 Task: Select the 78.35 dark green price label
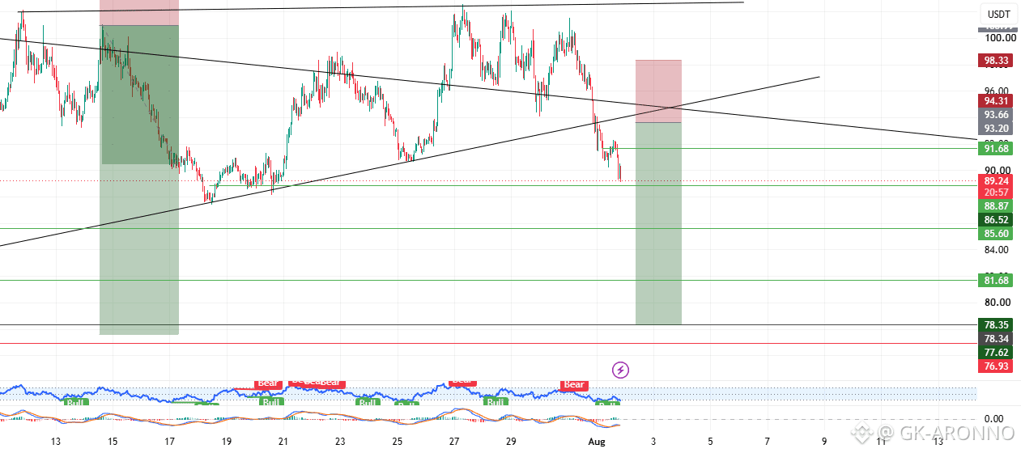pos(995,324)
